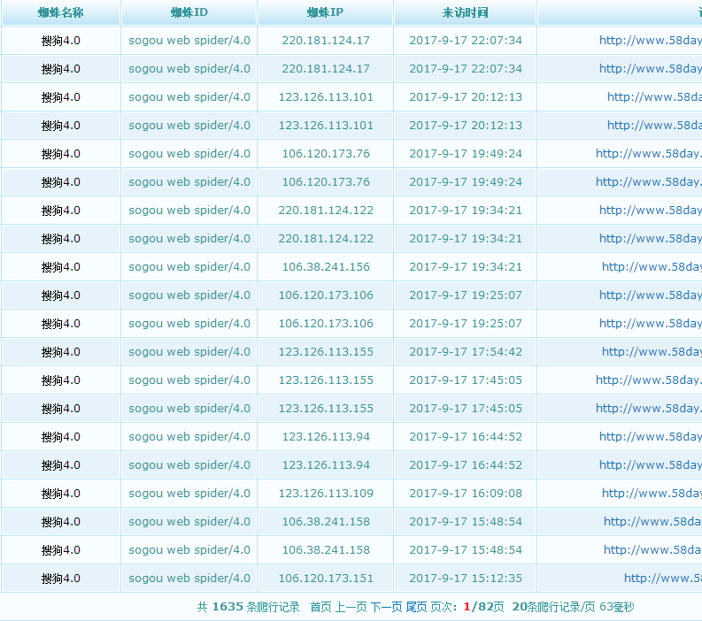Select IP cell 106.38.241.156
Image resolution: width=702 pixels, height=621 pixels.
pos(326,267)
